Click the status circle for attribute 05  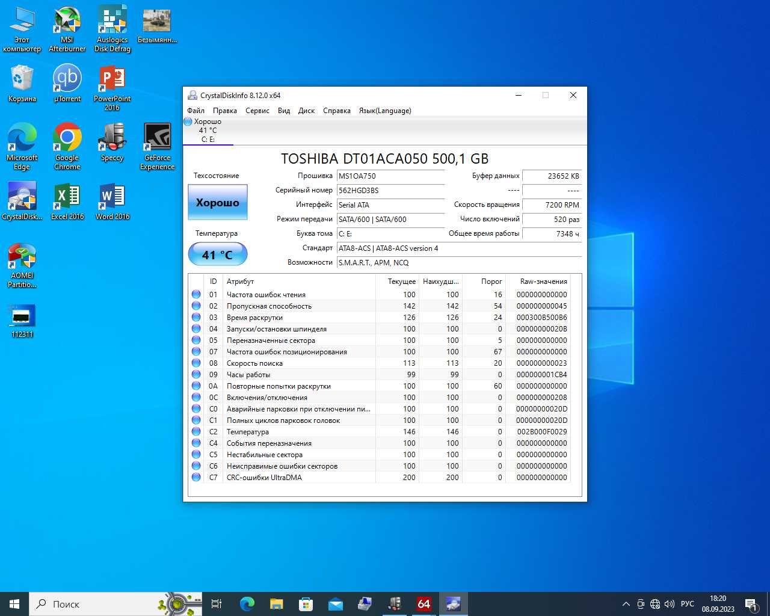click(196, 340)
